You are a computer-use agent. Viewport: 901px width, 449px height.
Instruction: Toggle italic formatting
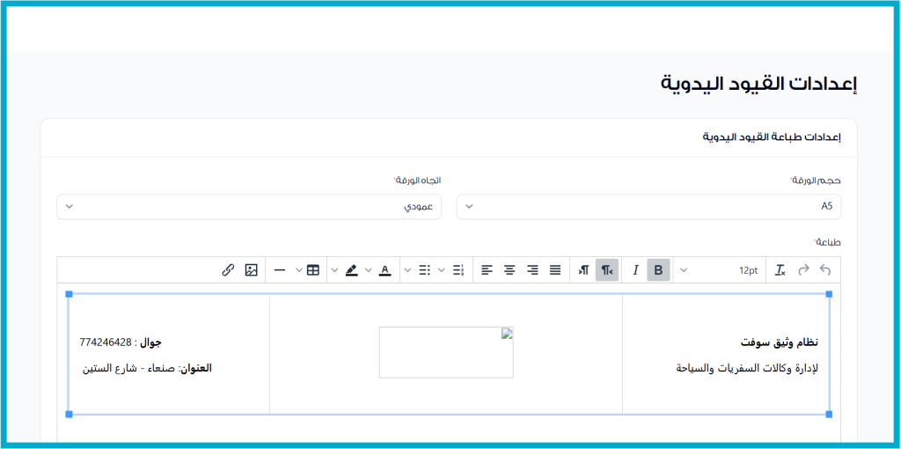(x=635, y=270)
